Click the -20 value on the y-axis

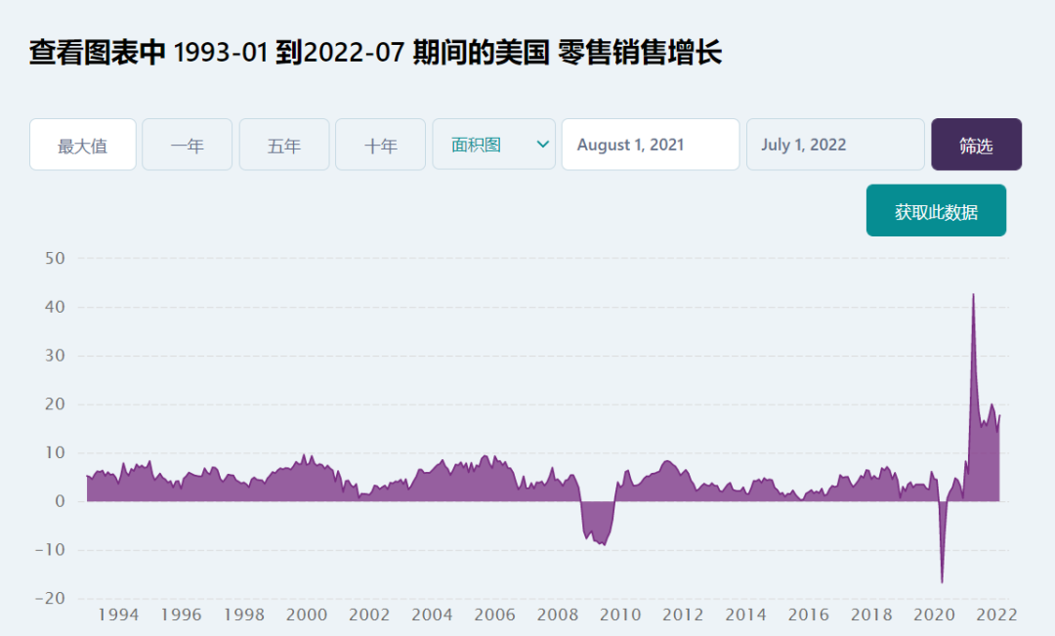[x=49, y=597]
